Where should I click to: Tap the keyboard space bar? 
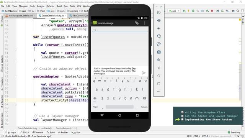pyautogui.click(x=119, y=107)
